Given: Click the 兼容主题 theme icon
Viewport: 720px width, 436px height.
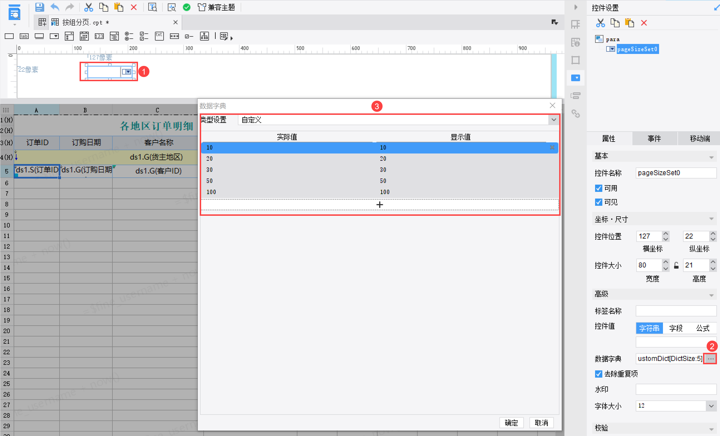Looking at the screenshot, I should [216, 7].
